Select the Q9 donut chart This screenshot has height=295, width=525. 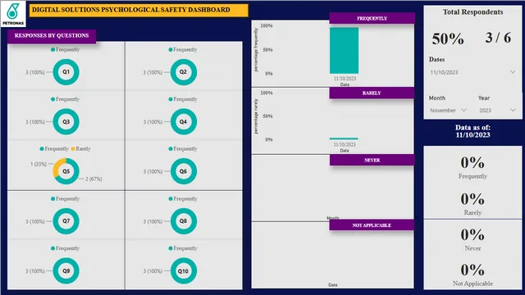pyautogui.click(x=66, y=270)
